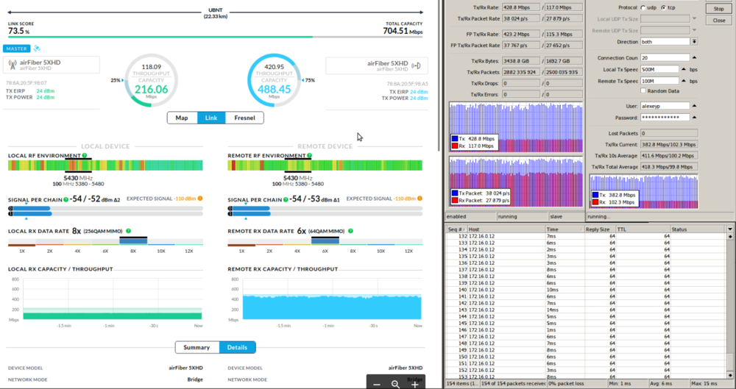Click the User input field

(665, 106)
